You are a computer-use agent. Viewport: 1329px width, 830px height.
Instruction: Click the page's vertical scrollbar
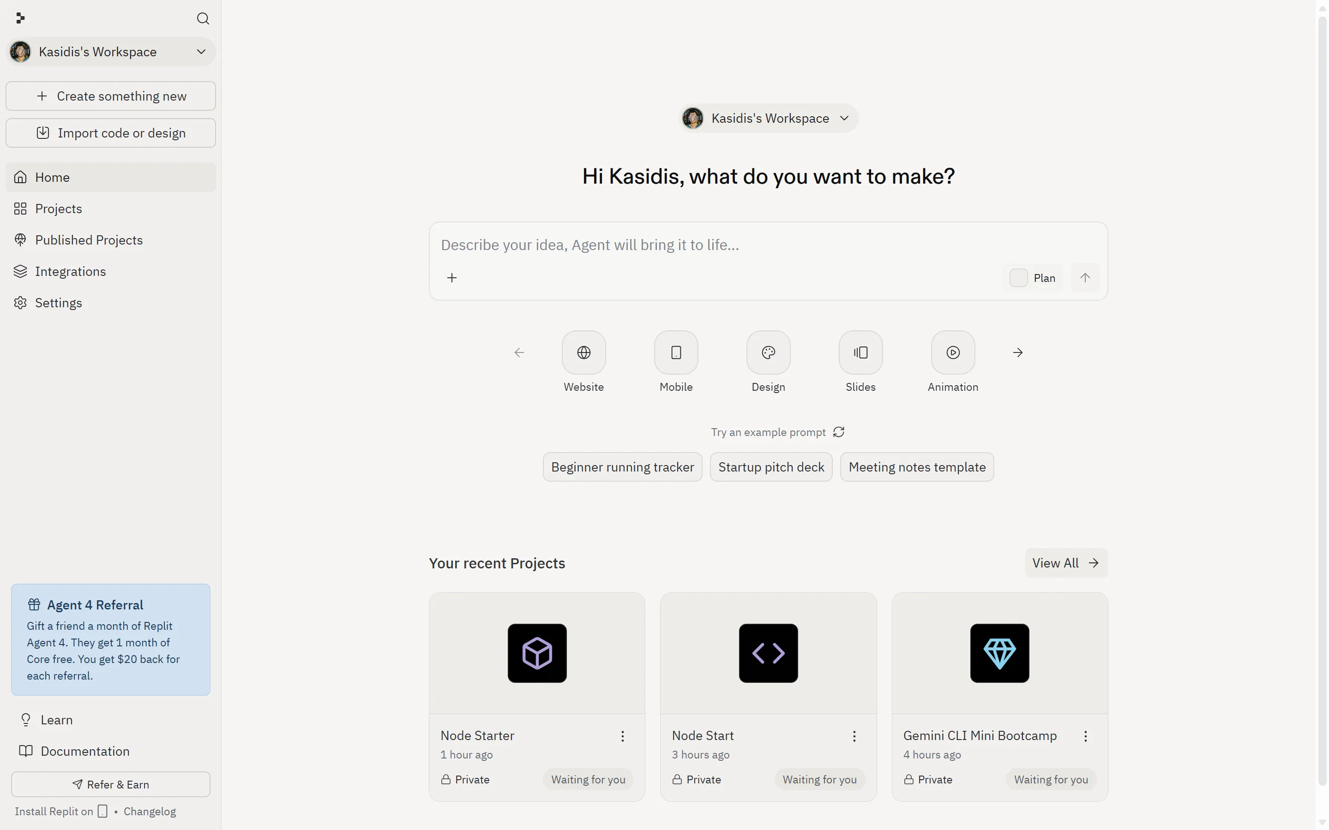click(x=1322, y=401)
